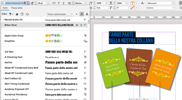Click link badge on green cover
This screenshot has height=100, width=182.
coord(99,53)
